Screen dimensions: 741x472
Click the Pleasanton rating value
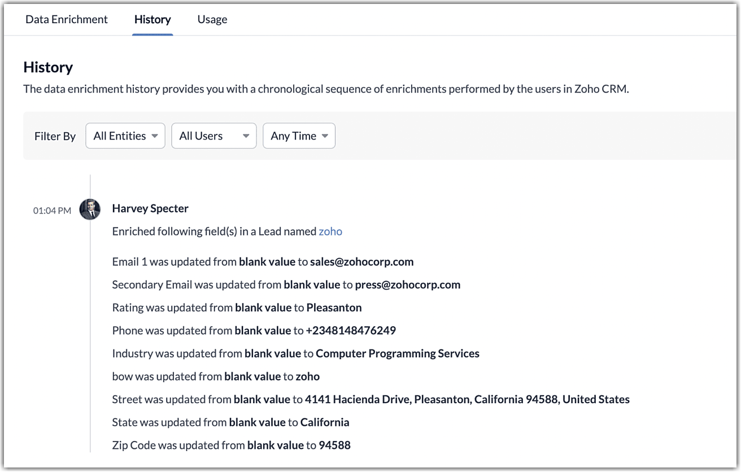(x=334, y=308)
